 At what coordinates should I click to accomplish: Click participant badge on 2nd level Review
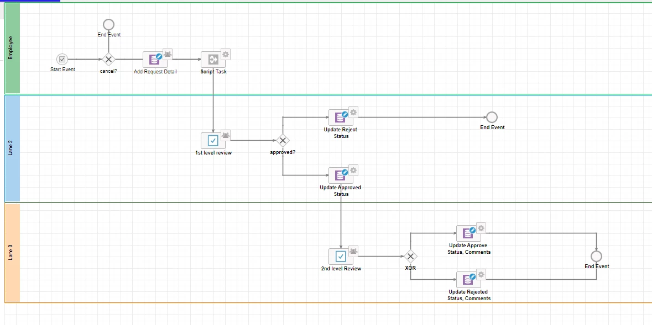(353, 251)
